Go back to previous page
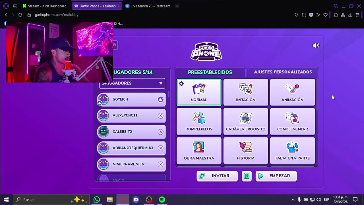Image resolution: width=364 pixels, height=205 pixels. pos(6,15)
